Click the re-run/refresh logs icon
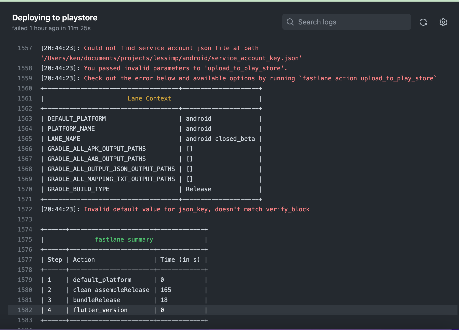 click(x=423, y=22)
